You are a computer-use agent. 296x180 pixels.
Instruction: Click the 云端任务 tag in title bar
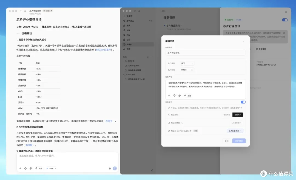click(x=48, y=11)
